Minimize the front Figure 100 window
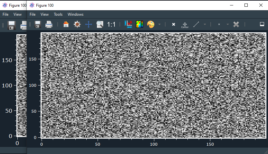The width and height of the screenshot is (268, 154). coord(232,5)
